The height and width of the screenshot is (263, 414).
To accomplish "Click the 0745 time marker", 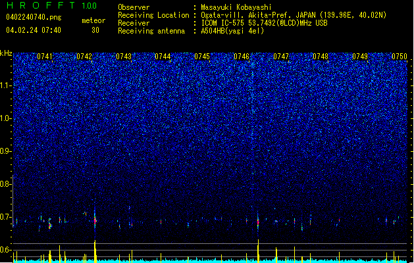I will click(202, 57).
